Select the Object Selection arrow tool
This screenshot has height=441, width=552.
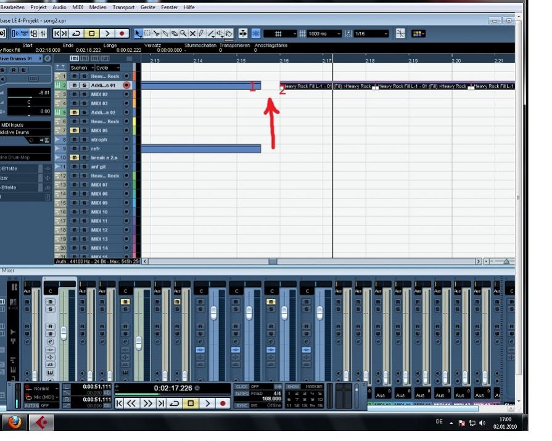138,34
